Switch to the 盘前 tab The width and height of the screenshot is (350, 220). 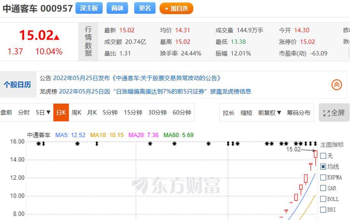pos(6,112)
